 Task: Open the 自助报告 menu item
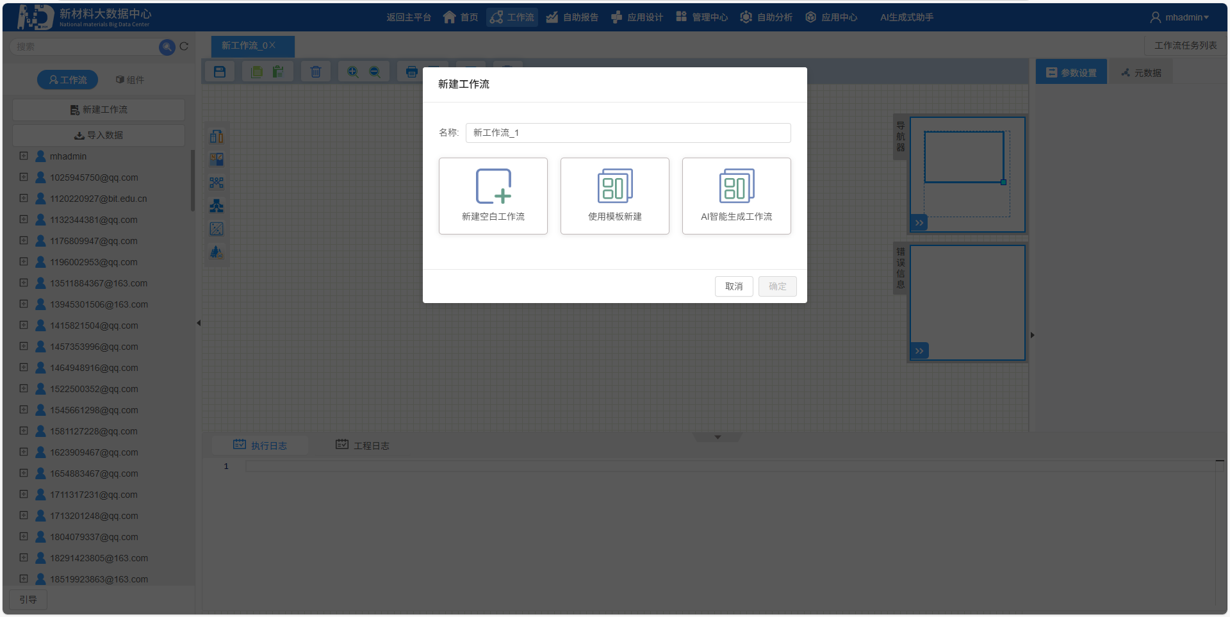coord(572,17)
